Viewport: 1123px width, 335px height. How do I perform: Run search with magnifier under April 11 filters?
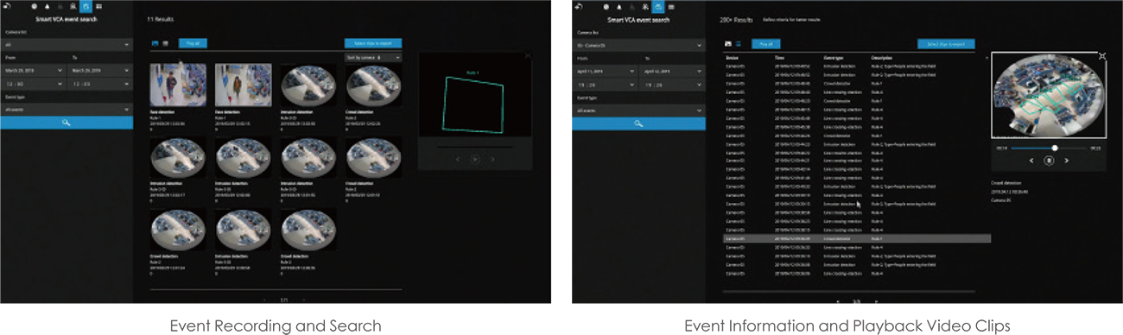click(638, 124)
